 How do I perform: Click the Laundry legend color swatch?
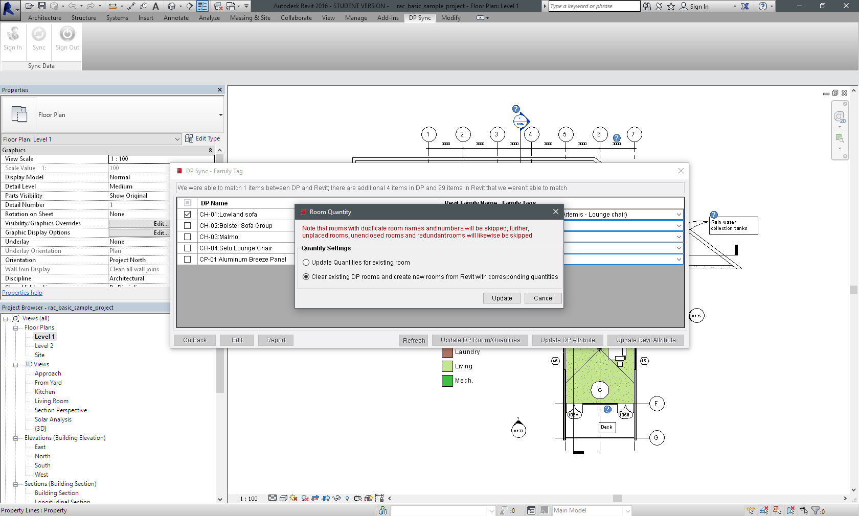447,352
